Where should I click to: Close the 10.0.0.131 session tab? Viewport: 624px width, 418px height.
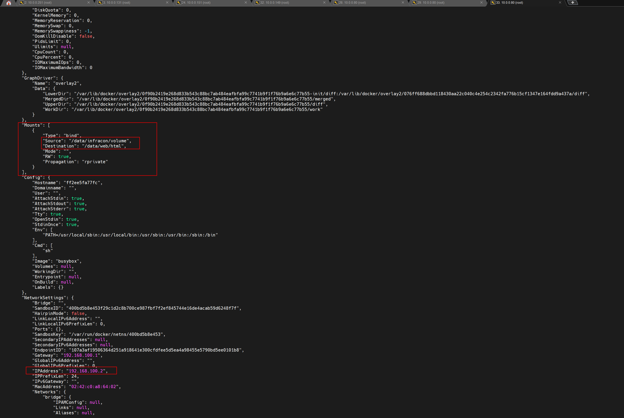tap(167, 2)
